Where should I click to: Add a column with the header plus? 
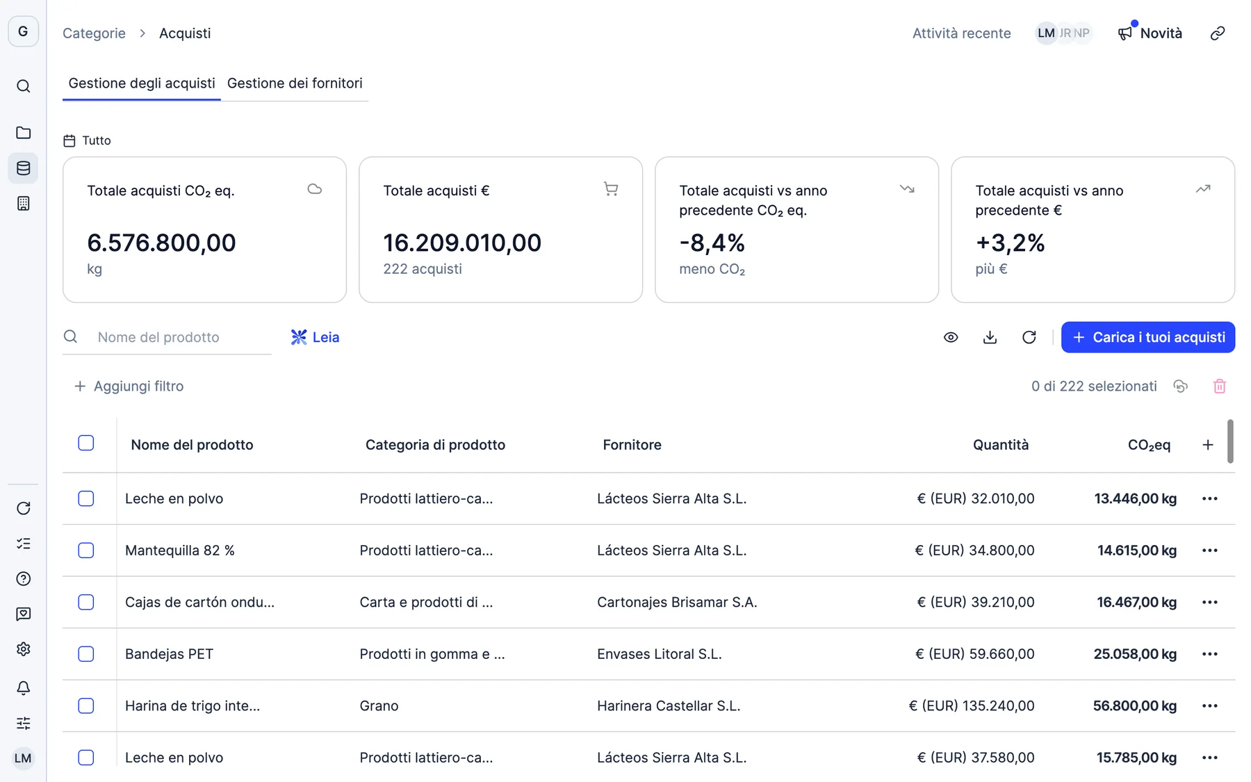[1208, 445]
